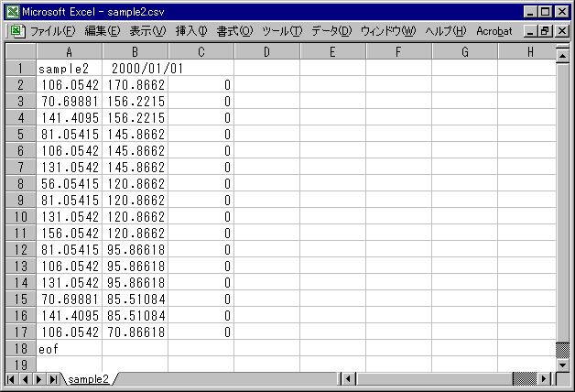The image size is (575, 392).
Task: Select column B header
Action: click(x=135, y=51)
